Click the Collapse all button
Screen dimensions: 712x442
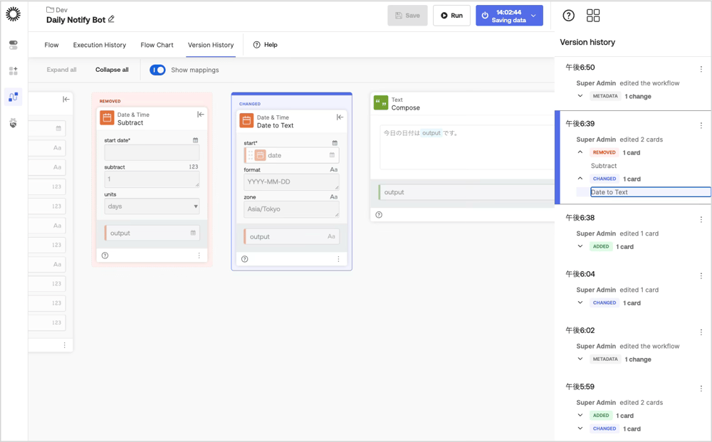(112, 70)
